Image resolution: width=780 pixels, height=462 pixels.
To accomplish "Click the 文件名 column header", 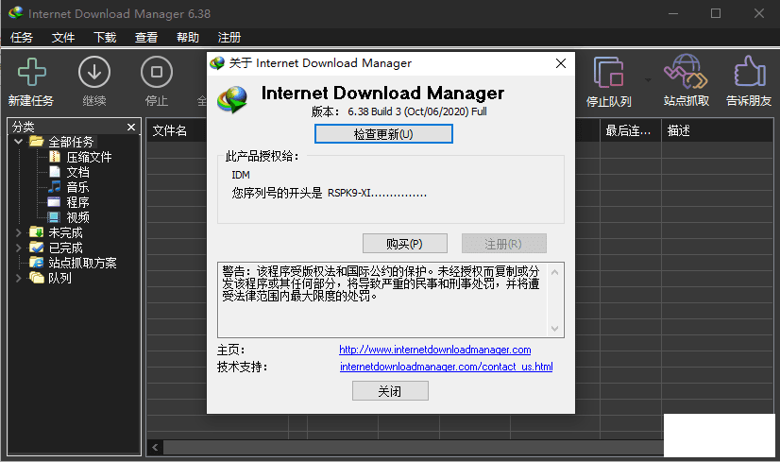I will [x=170, y=131].
